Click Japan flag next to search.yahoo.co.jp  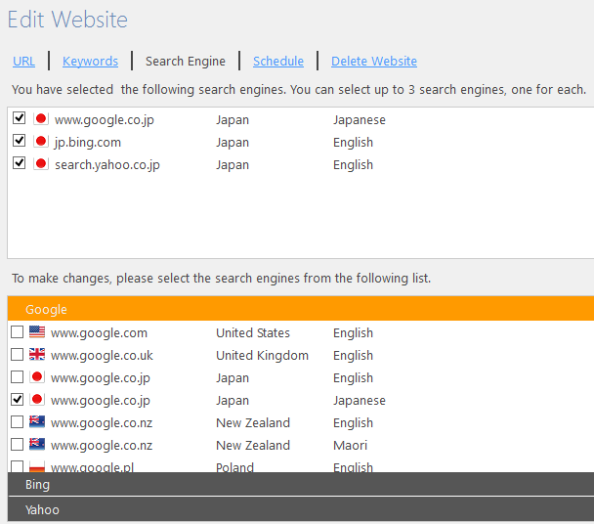tap(41, 164)
